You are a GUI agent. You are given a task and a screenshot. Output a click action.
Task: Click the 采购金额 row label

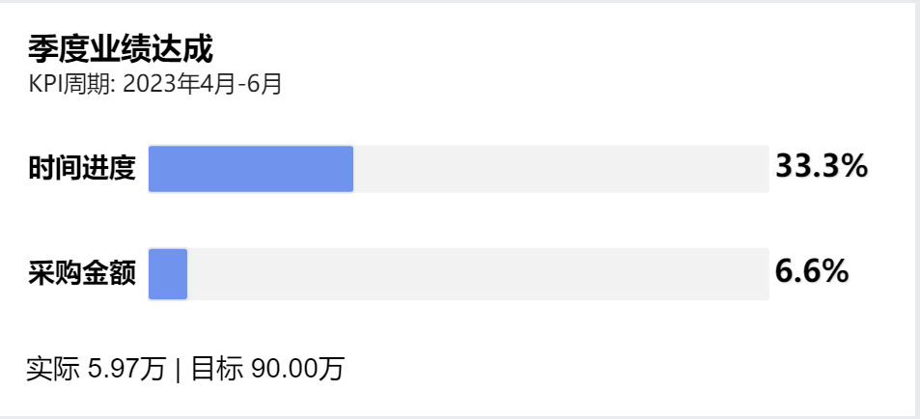(82, 273)
